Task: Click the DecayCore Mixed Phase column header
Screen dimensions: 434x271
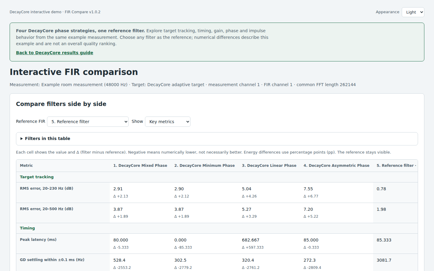Action: click(x=140, y=166)
